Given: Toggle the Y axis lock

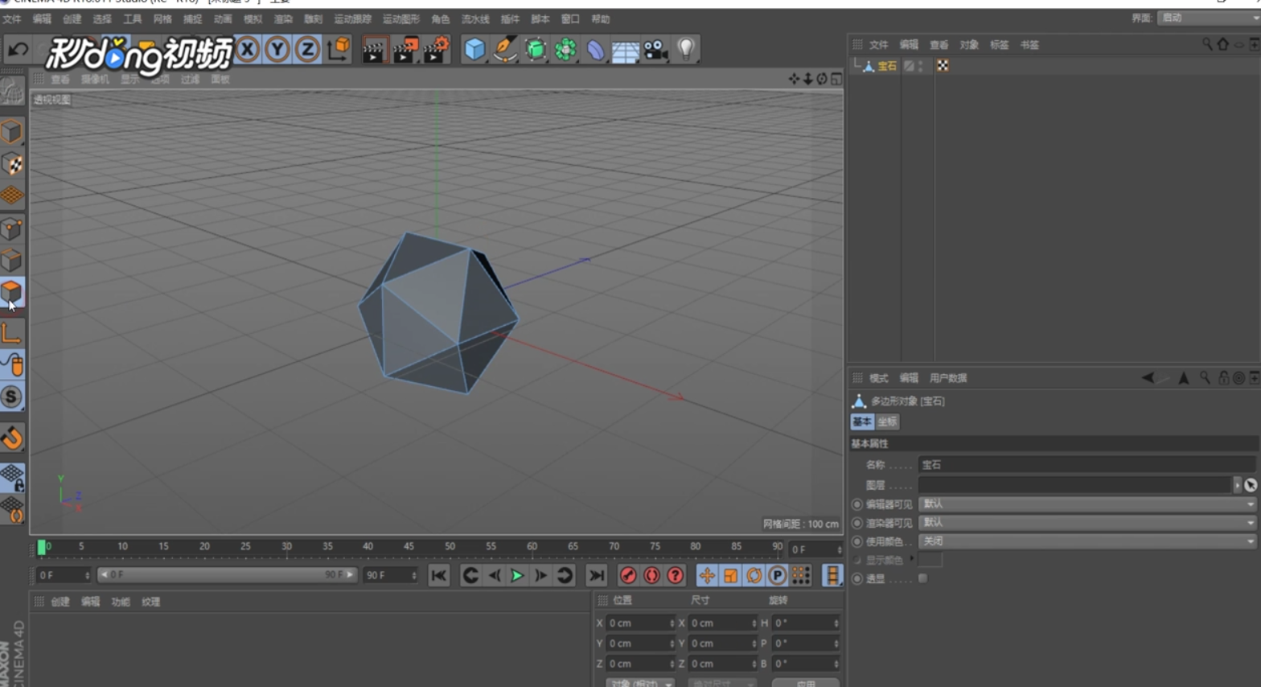Looking at the screenshot, I should [277, 50].
